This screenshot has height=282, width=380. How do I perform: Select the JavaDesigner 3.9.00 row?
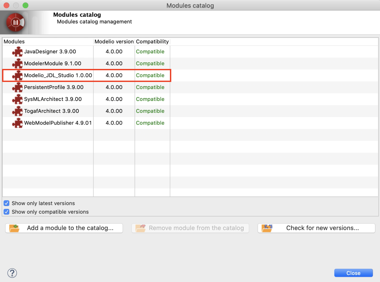(190, 52)
